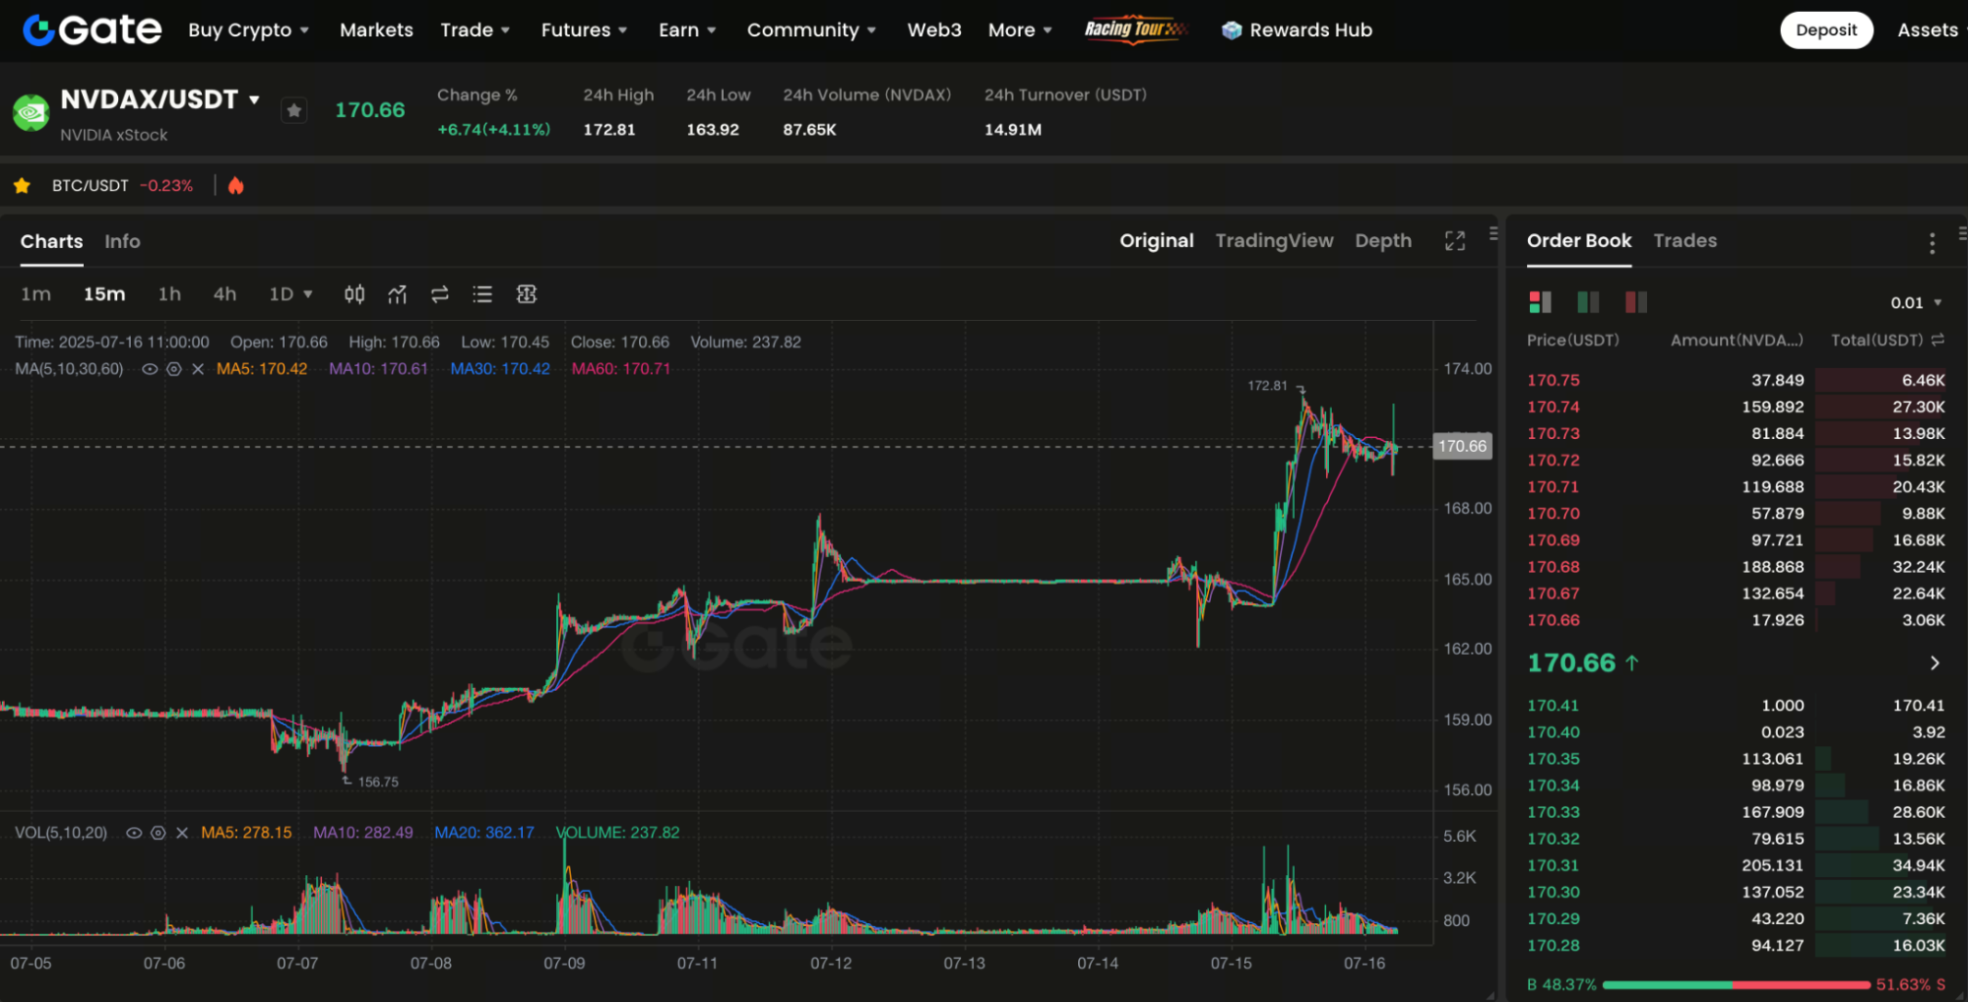The height and width of the screenshot is (1003, 1968).
Task: Switch to the Charts tab
Action: coord(51,242)
